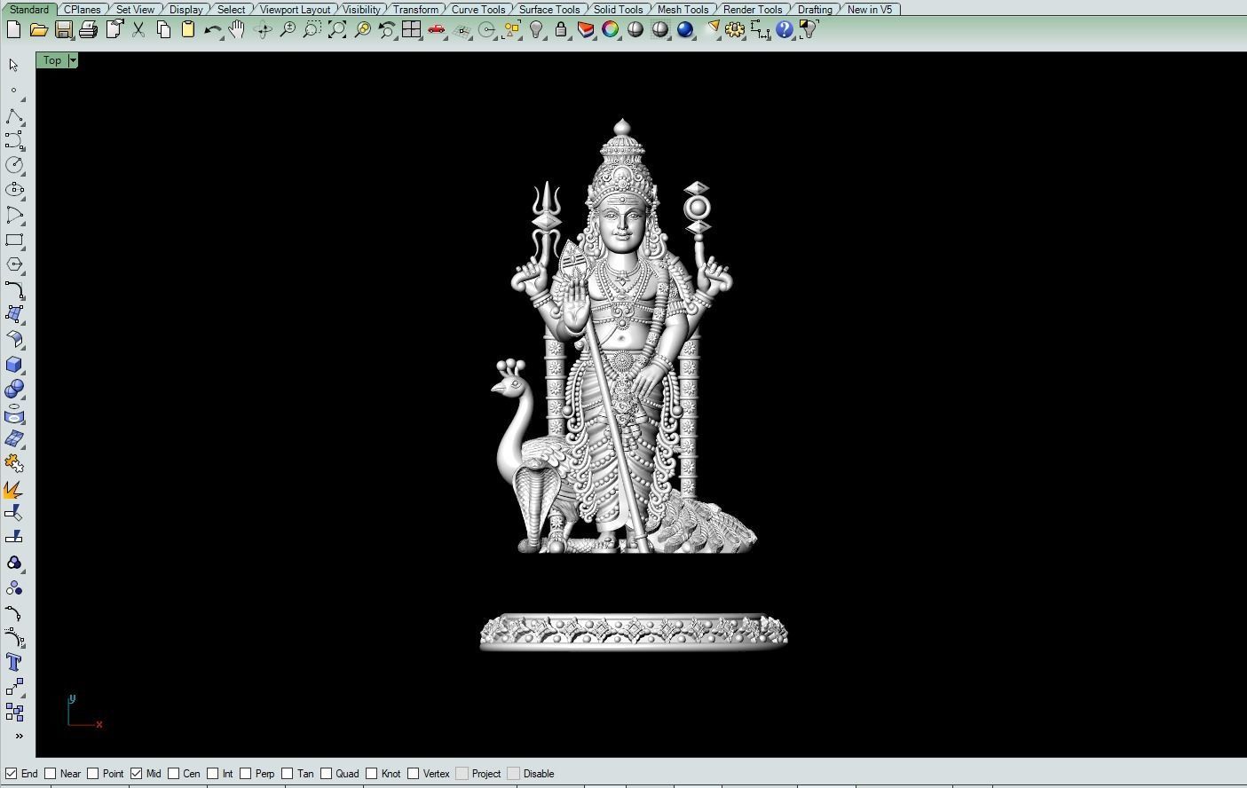The height and width of the screenshot is (788, 1247).
Task: Click the Zoom Extents icon
Action: pyautogui.click(x=337, y=29)
